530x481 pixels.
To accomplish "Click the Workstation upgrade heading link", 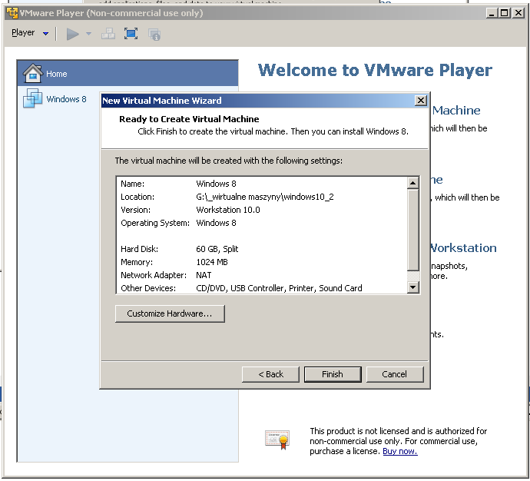I will point(464,248).
